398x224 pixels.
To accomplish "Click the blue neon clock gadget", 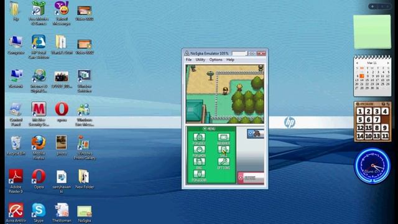I will [373, 166].
